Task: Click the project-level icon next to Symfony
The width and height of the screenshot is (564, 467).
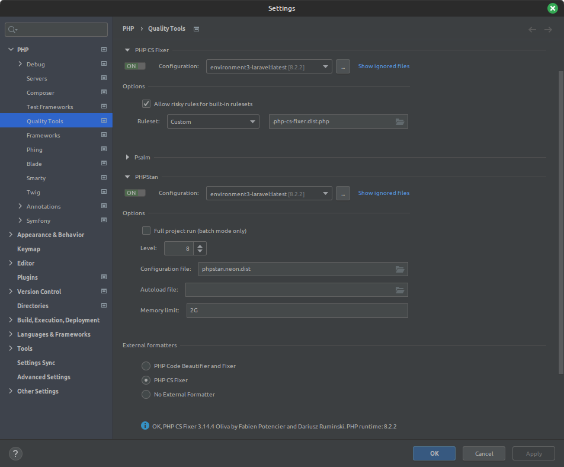Action: coord(104,220)
